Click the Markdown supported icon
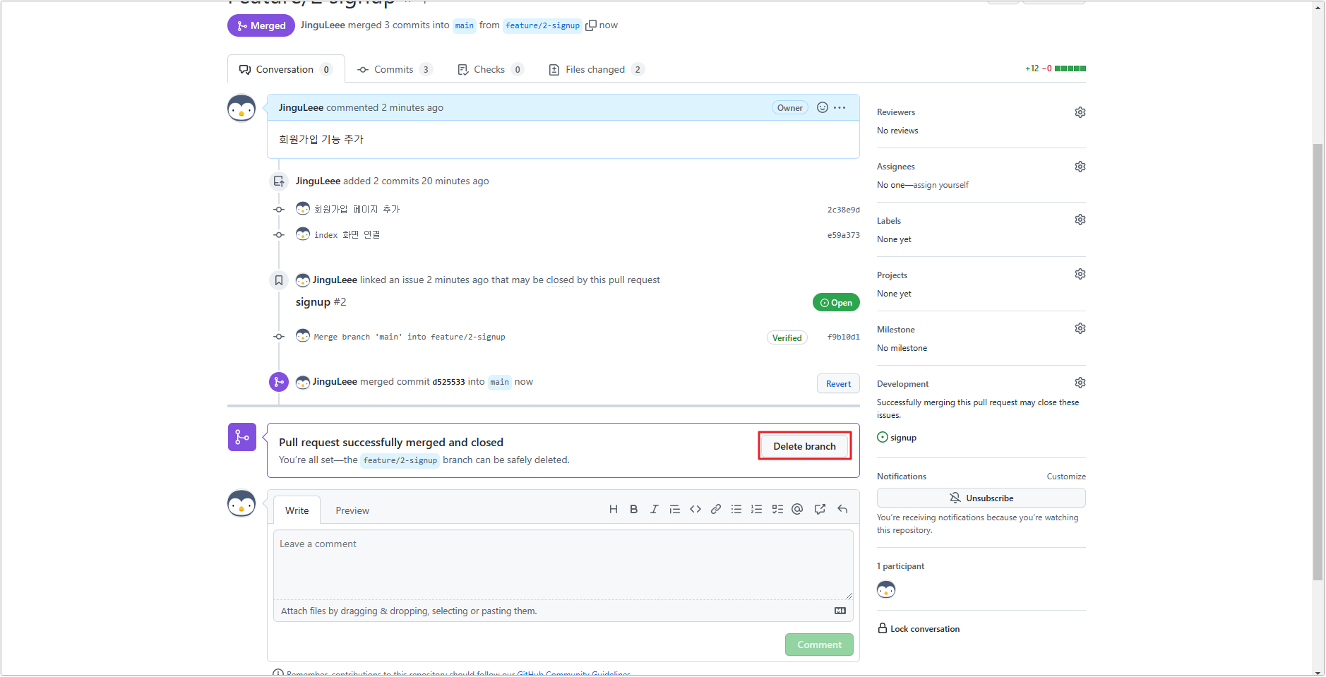The height and width of the screenshot is (677, 1326). click(x=840, y=611)
